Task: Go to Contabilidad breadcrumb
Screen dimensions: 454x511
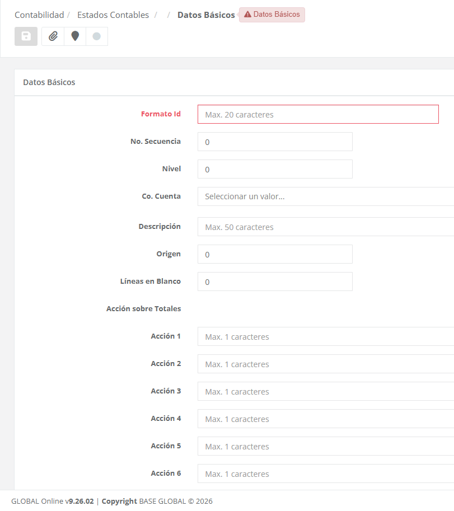Action: [39, 15]
